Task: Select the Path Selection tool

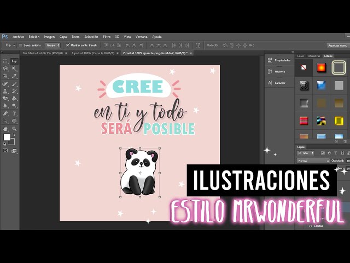Action: [5, 121]
